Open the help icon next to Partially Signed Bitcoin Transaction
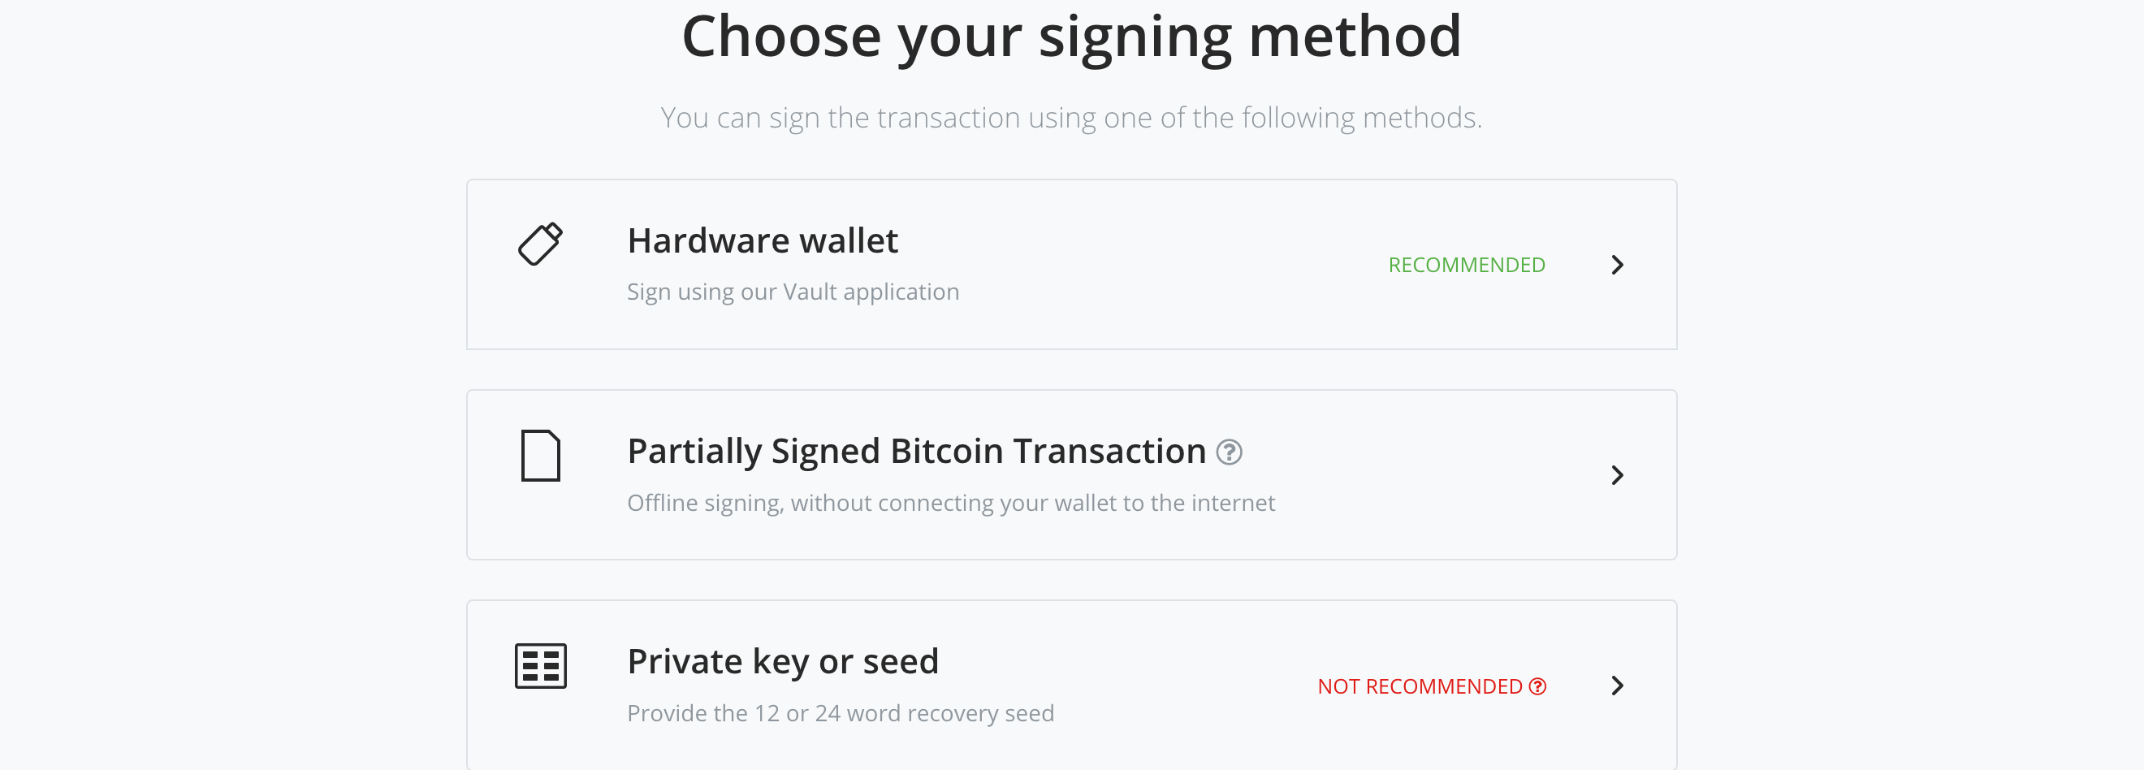The image size is (2144, 770). [x=1231, y=452]
